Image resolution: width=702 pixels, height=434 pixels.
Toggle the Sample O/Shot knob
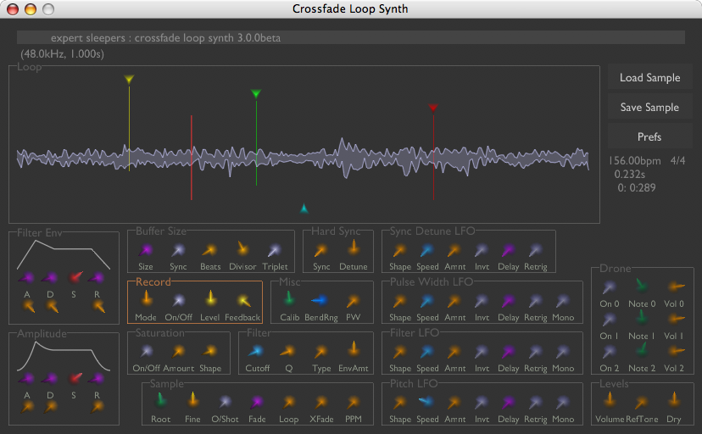point(225,403)
